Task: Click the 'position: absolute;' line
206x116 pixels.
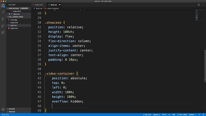Action: [70, 78]
